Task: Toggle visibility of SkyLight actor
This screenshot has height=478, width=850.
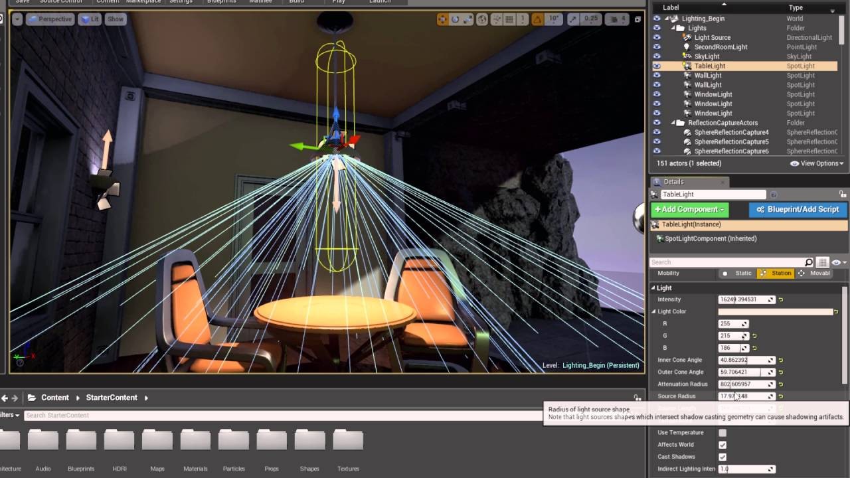Action: tap(657, 56)
